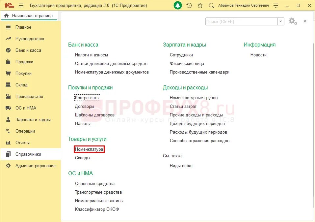The height and width of the screenshot is (222, 315).
Task: Open Зарплата и кадры sidebar label
Action: tap(33, 119)
